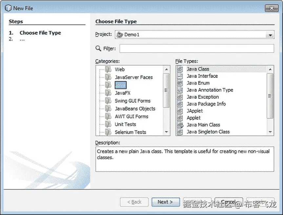Click the folder icon beside selected Java category
The width and height of the screenshot is (283, 215).
click(108, 85)
